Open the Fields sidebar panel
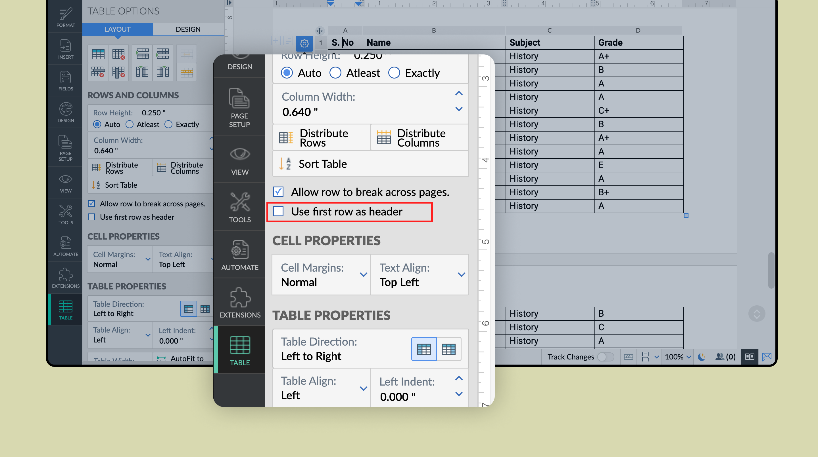Image resolution: width=818 pixels, height=457 pixels. point(66,81)
